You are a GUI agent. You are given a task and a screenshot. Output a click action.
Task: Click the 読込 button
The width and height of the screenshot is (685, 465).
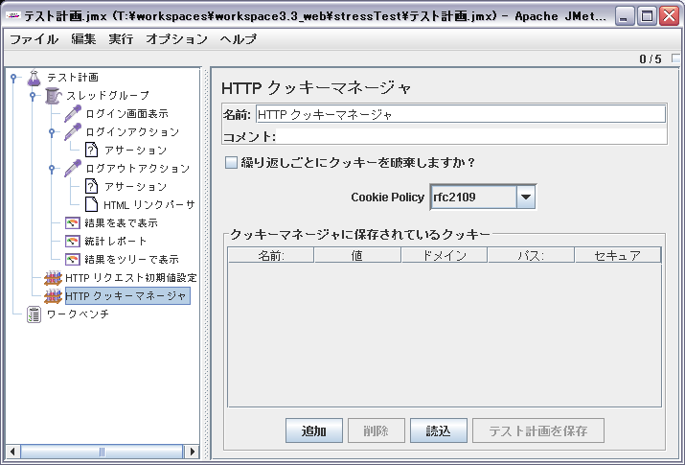(x=438, y=430)
